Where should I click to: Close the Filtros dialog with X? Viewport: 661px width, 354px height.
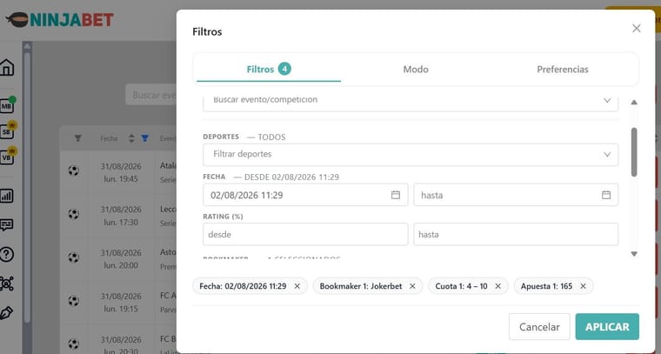click(636, 29)
